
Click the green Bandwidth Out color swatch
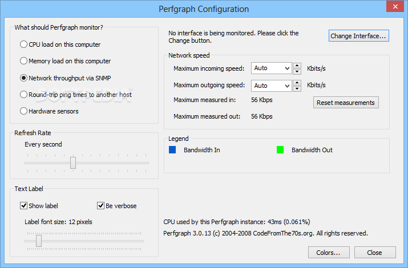[280, 150]
